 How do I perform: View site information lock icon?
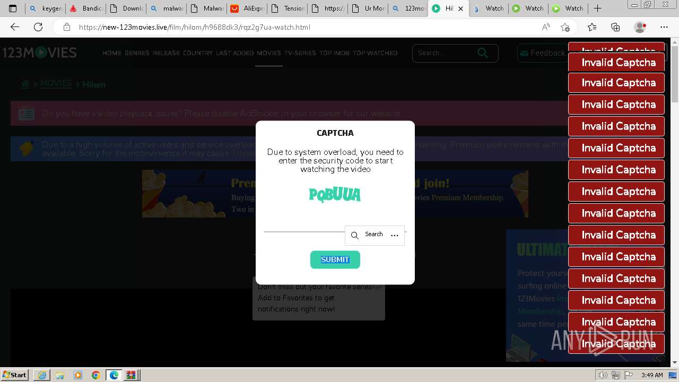point(67,27)
